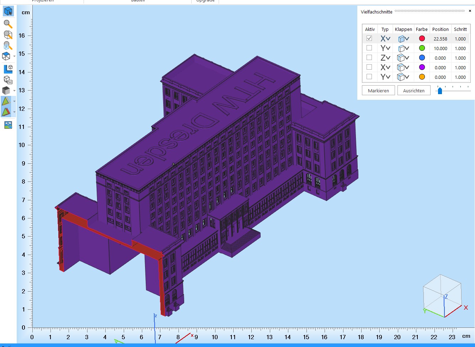Click the Vielfachschnitte panel title
This screenshot has width=475, height=347.
pos(377,12)
